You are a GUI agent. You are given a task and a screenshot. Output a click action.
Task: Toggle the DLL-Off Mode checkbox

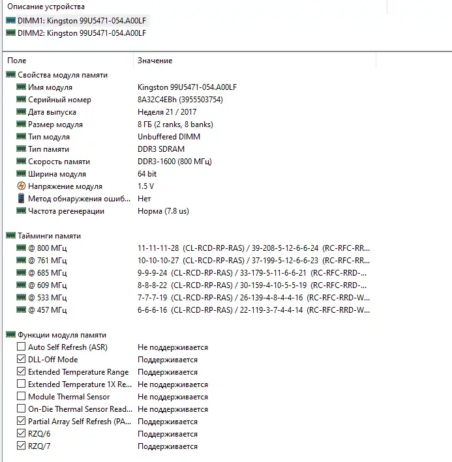click(x=21, y=359)
